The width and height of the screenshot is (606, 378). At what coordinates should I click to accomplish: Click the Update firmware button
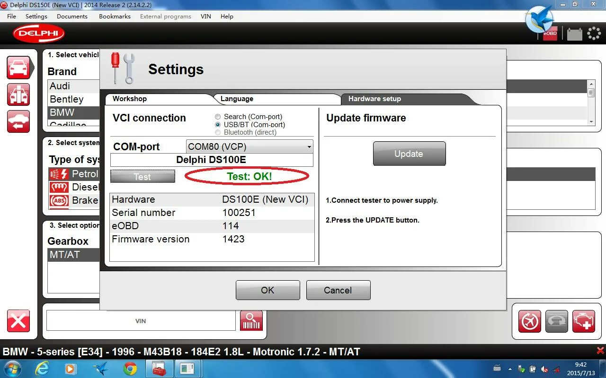[409, 154]
